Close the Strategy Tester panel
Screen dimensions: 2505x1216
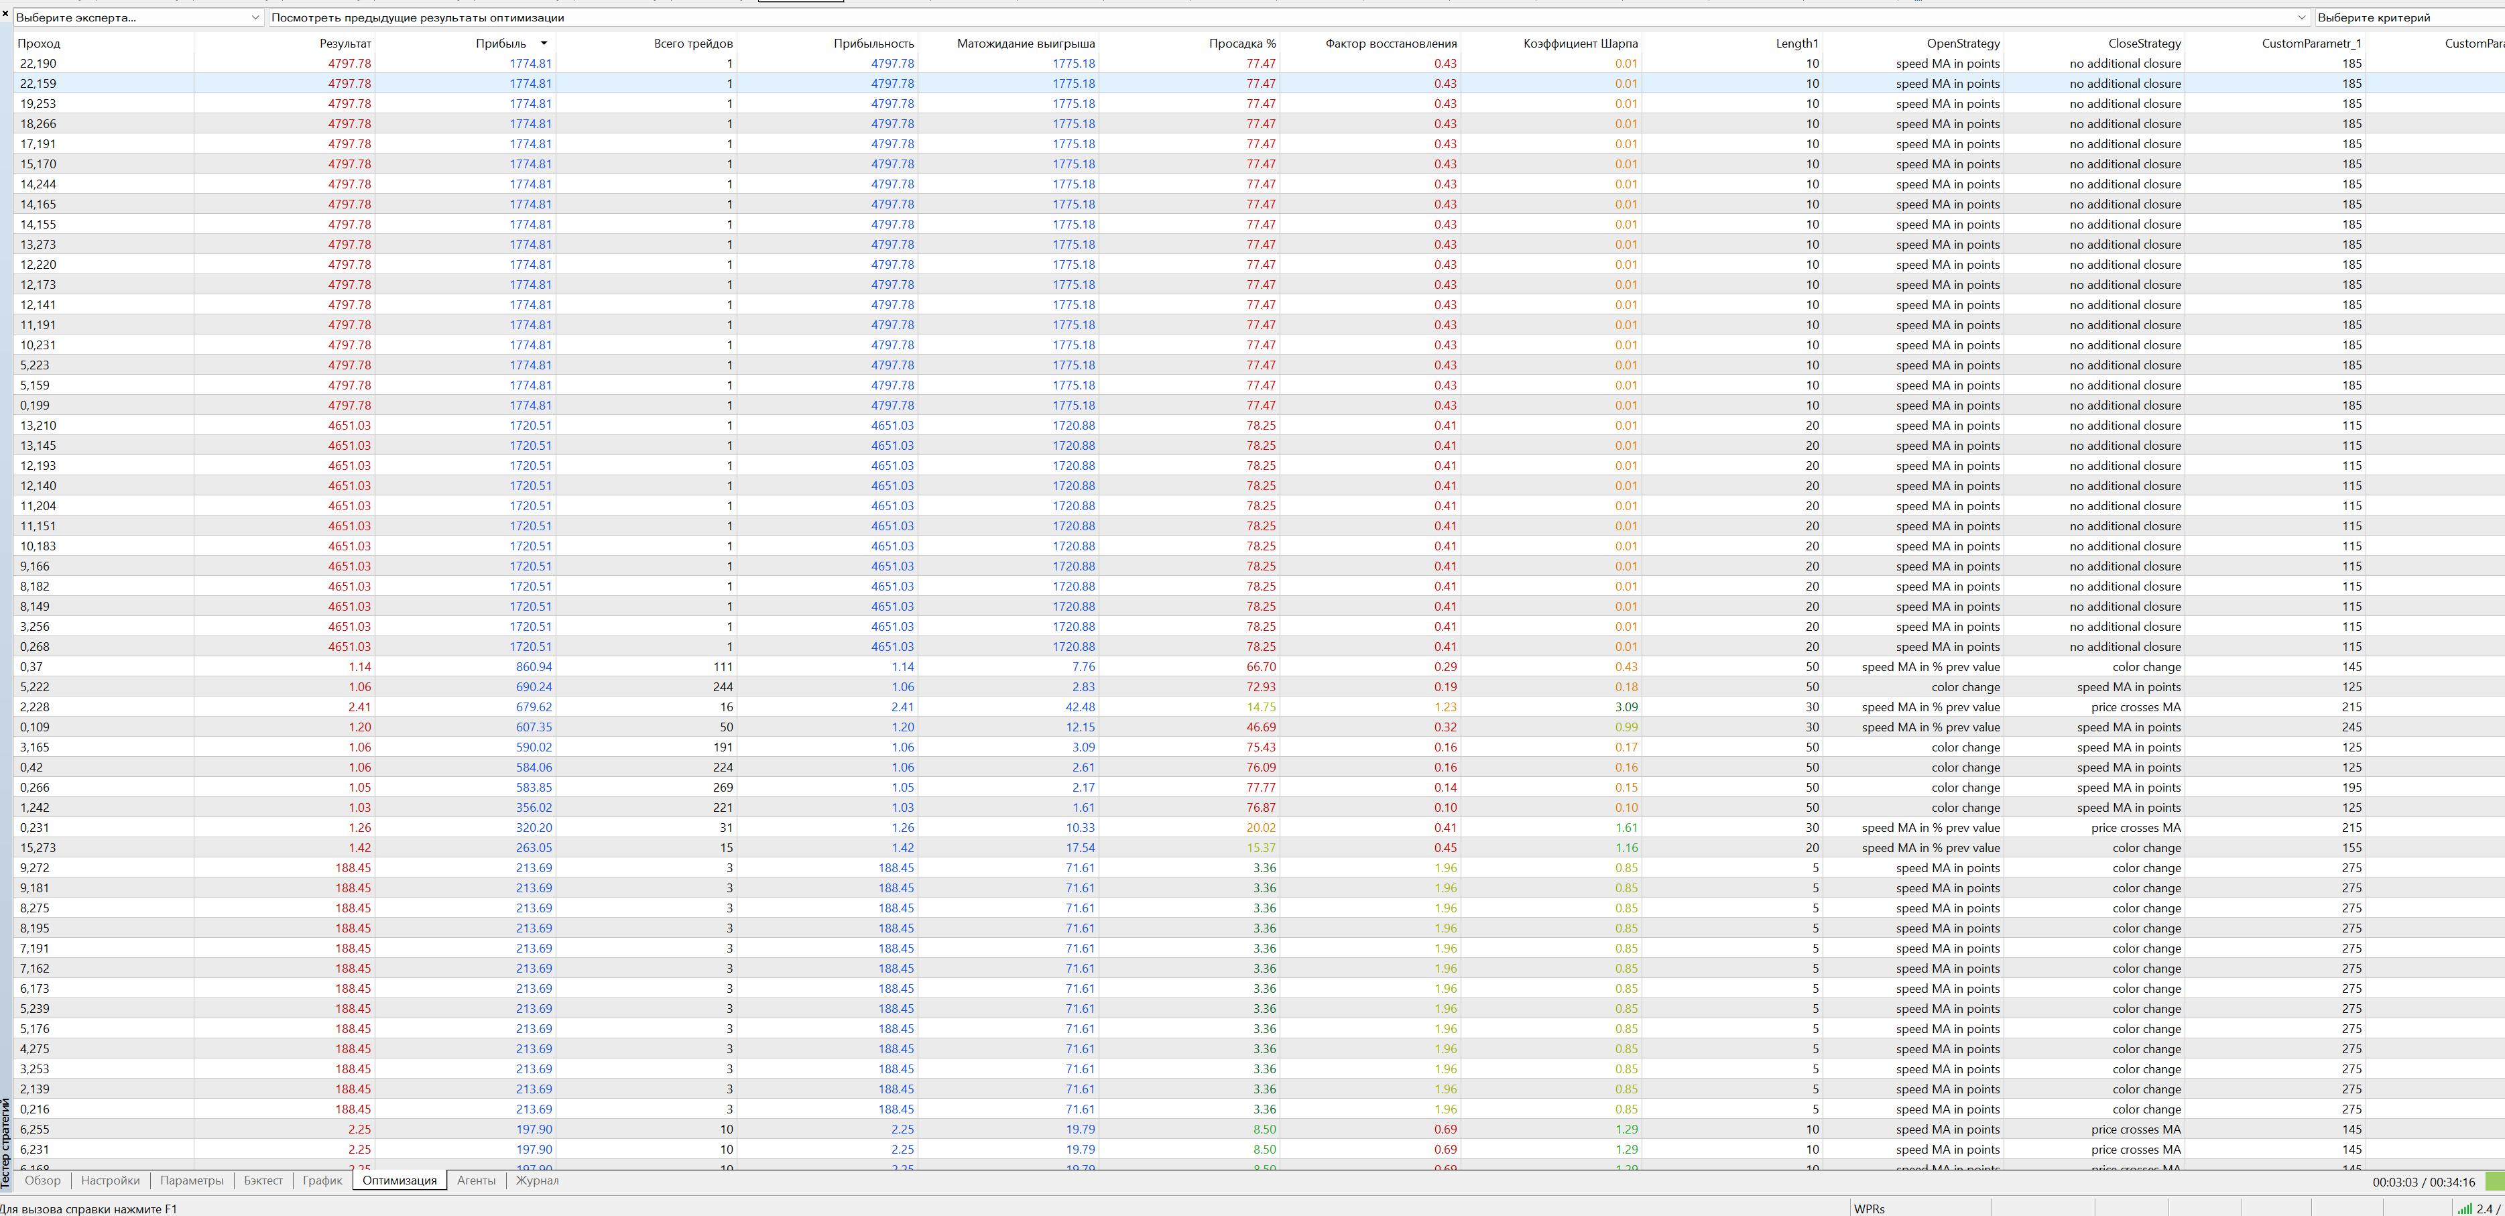tap(5, 13)
